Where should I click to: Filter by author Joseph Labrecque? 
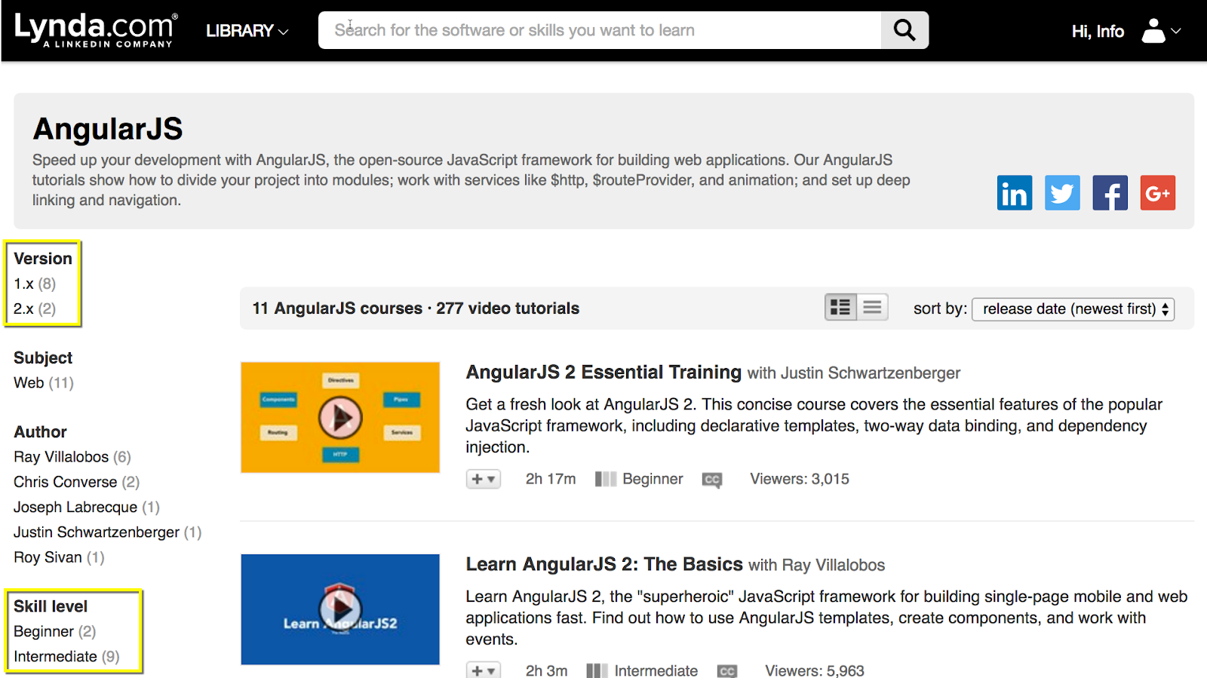87,507
